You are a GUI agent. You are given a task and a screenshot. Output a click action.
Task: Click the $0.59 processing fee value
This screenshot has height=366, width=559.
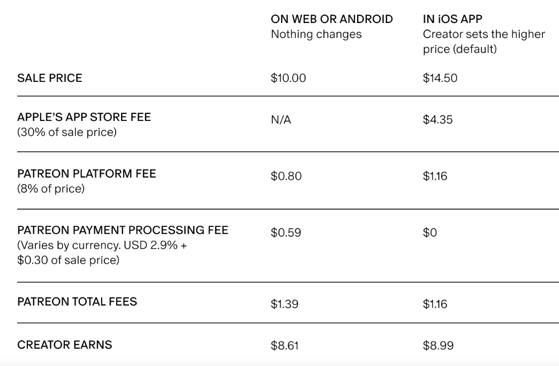(286, 233)
